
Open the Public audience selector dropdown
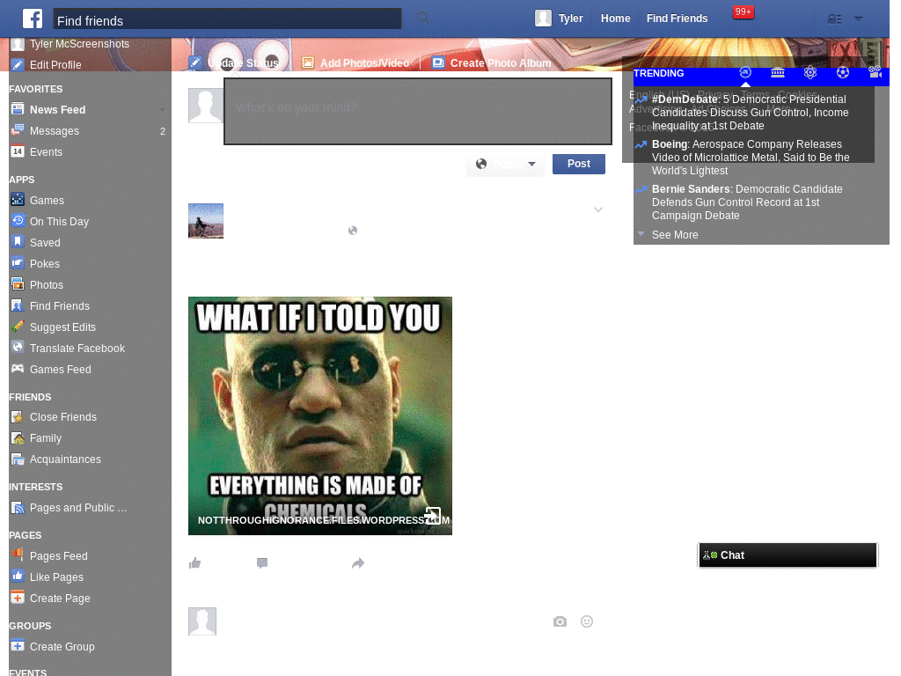505,165
